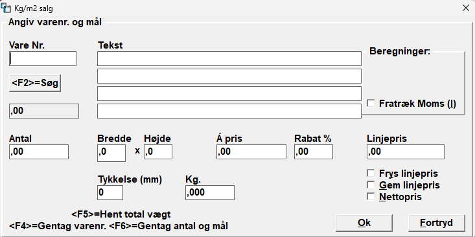Click the Højde height field
Screen dimensions: 475x237
(158, 152)
